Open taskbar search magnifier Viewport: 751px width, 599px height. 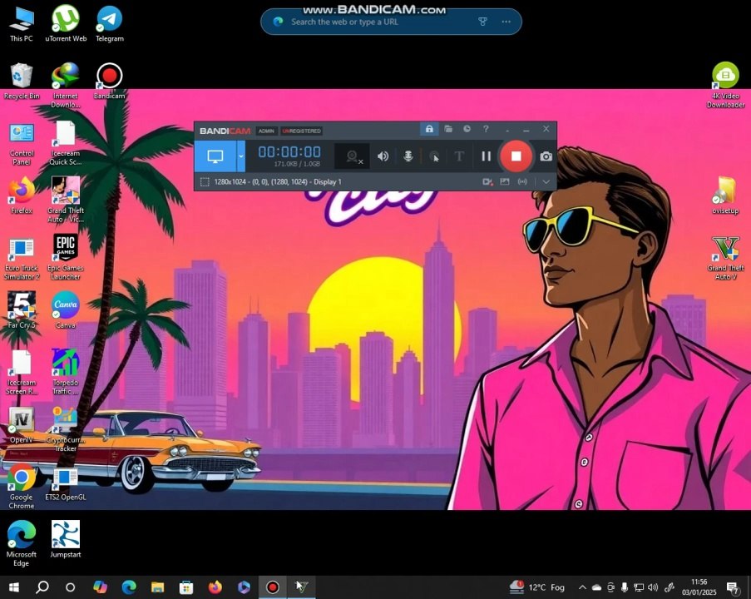[x=42, y=587]
